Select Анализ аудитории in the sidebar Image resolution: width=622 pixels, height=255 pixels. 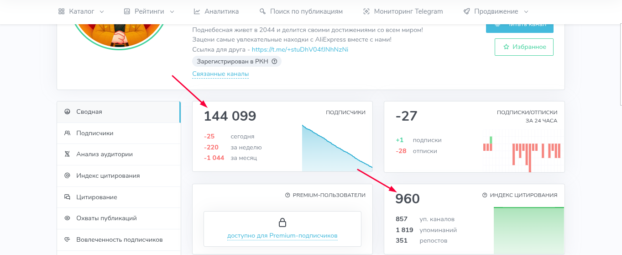pos(119,154)
